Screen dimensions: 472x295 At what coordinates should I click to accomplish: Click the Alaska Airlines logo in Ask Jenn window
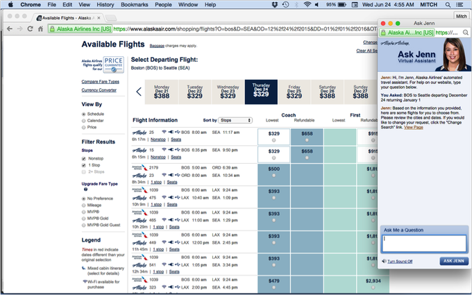[x=395, y=43]
